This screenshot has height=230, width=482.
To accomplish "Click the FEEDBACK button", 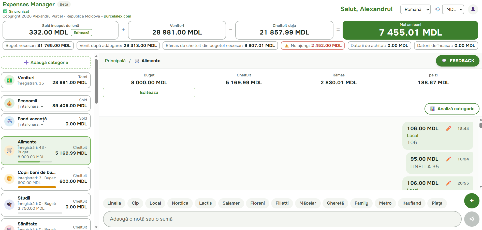I will pyautogui.click(x=458, y=61).
